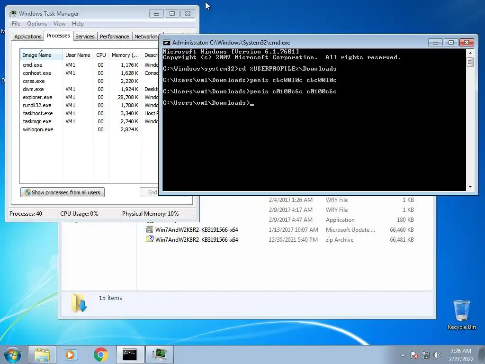Click 2/4/2017 1:26 AM date cell

[290, 200]
